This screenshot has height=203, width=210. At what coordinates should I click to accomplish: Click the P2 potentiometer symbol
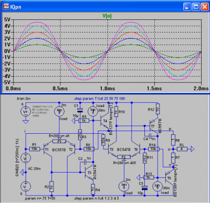pyautogui.click(x=124, y=157)
